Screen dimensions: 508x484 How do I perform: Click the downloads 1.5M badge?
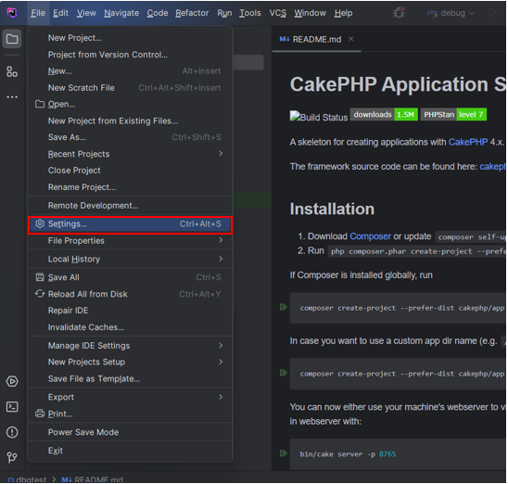coord(384,114)
